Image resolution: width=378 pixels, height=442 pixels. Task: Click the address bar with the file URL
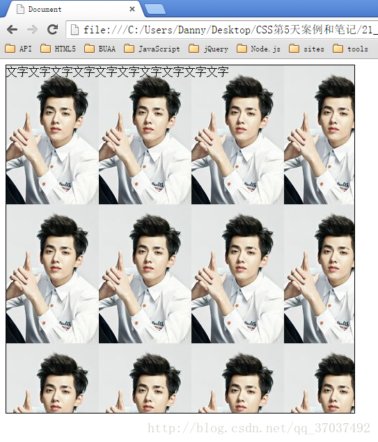click(x=222, y=29)
